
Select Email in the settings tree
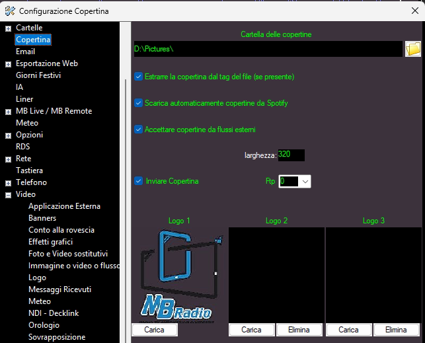click(x=25, y=52)
